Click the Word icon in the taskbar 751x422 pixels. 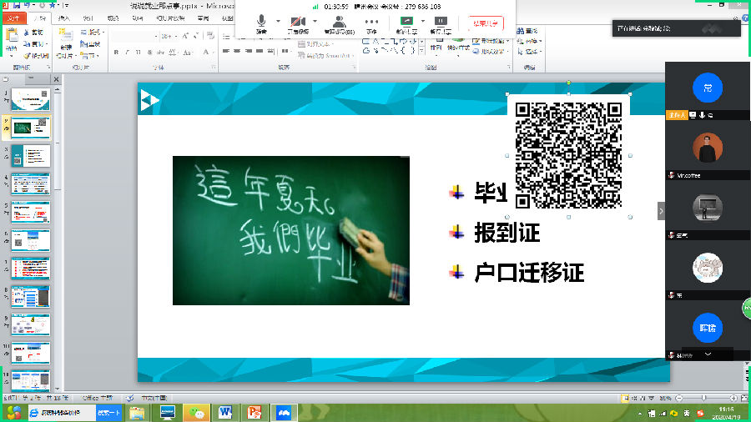pos(224,412)
